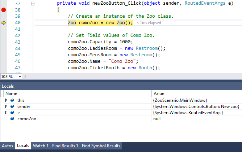The width and height of the screenshot is (242, 152).
Task: Remove the red breakpoint at line 38
Action: pyautogui.click(x=4, y=10)
